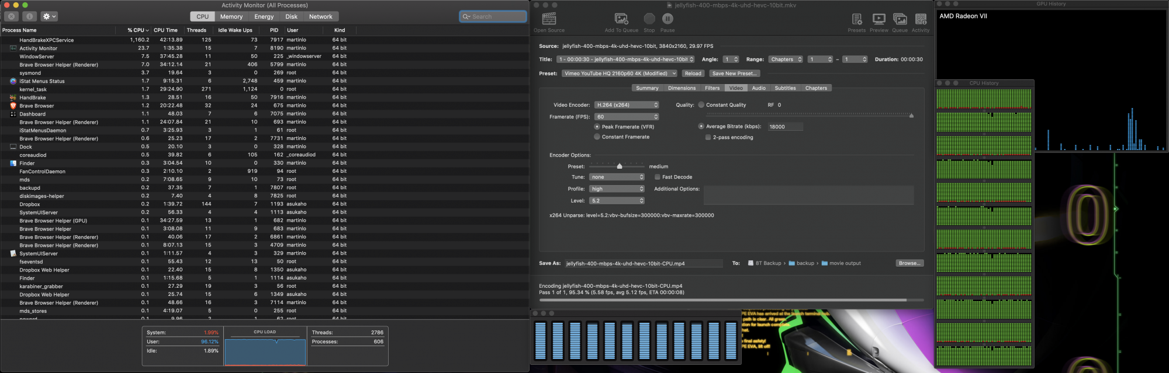Click the encoding progress bar
Viewport: 1169px width, 373px height.
coord(731,300)
